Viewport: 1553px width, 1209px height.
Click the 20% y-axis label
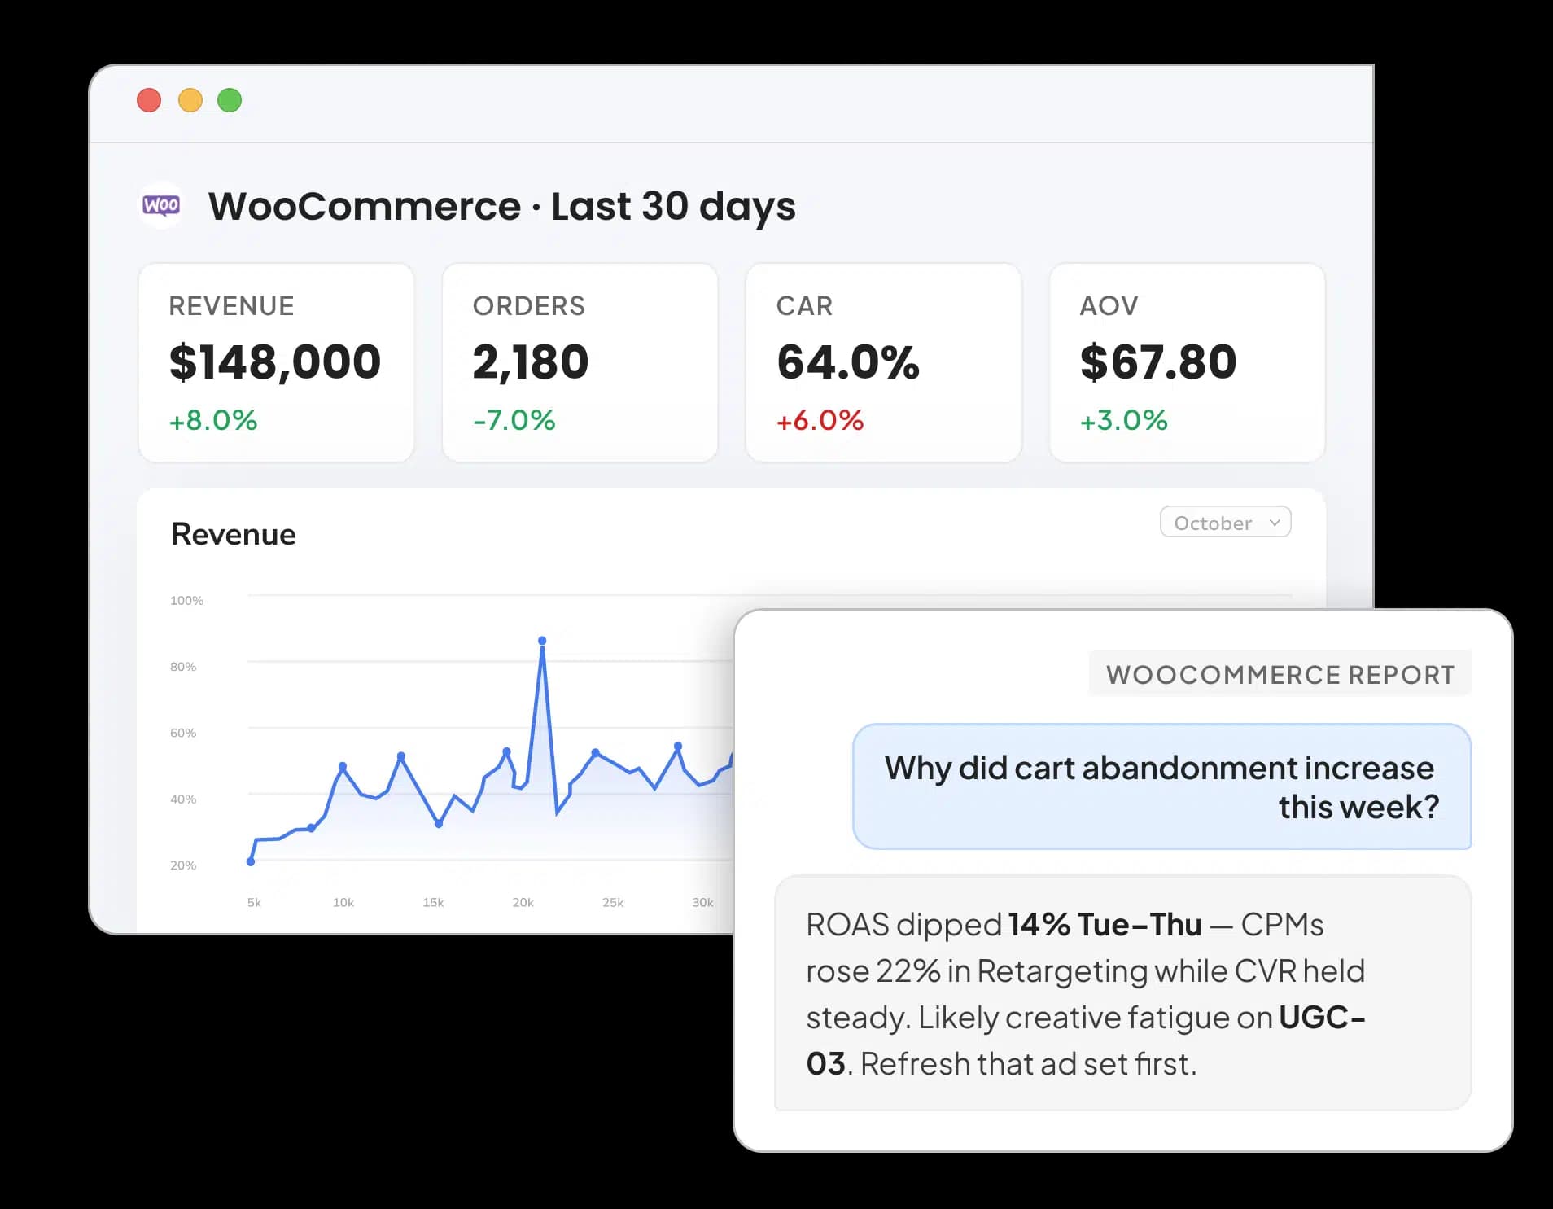coord(183,865)
